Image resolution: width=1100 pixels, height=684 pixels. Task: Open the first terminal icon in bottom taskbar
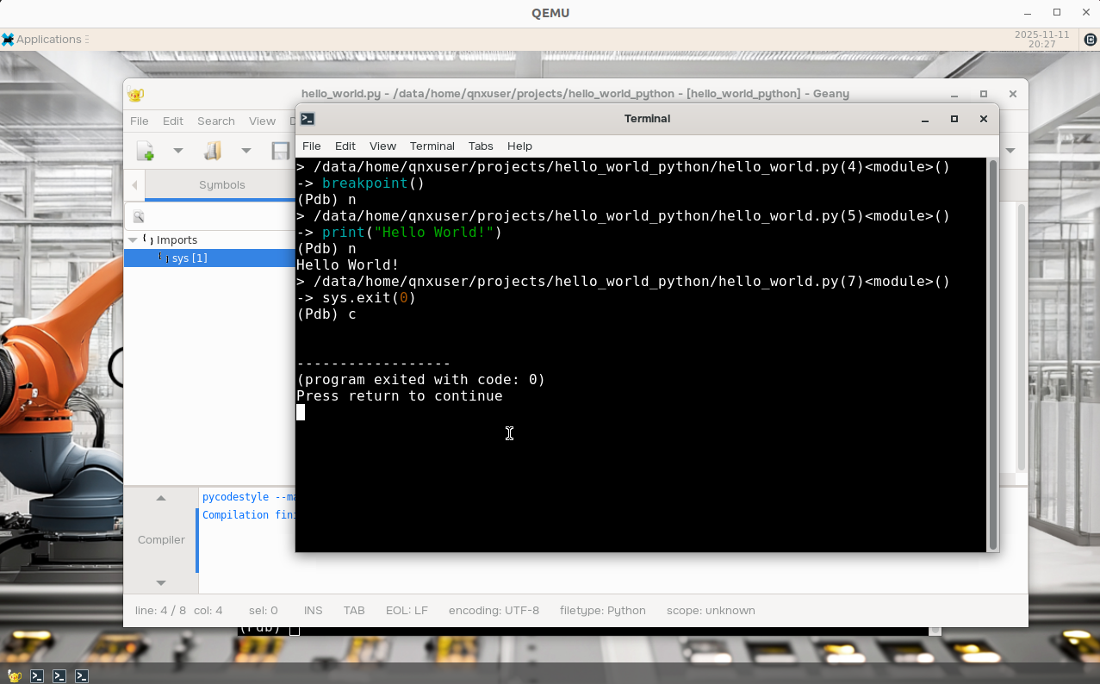click(37, 676)
